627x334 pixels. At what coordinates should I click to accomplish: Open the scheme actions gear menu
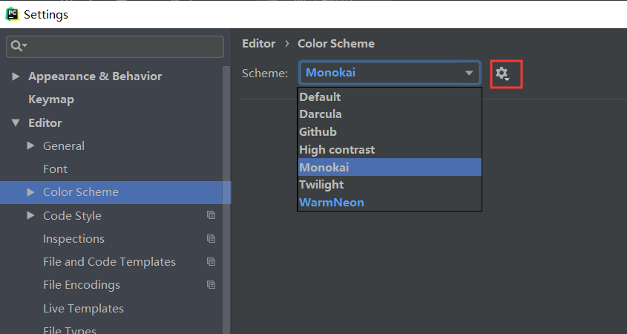[502, 73]
